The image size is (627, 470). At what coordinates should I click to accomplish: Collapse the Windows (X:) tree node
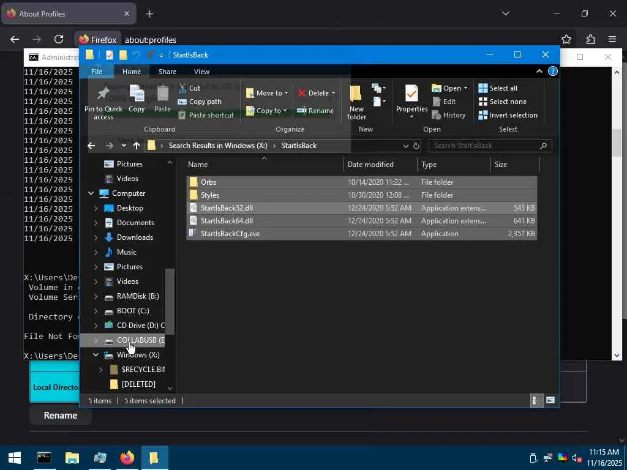[x=96, y=355]
